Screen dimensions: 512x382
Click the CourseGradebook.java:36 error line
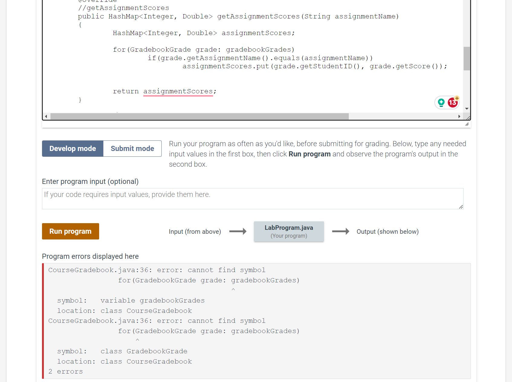click(157, 270)
